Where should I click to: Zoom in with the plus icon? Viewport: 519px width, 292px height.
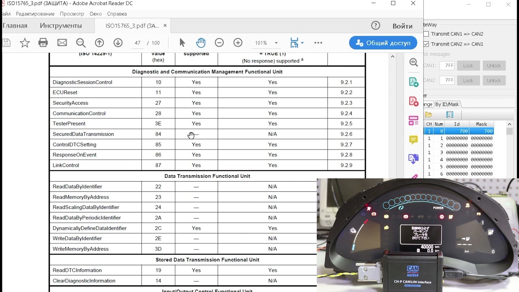(x=238, y=43)
